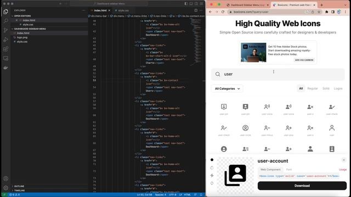The image size is (351, 197).
Task: Select the solid user-pin icon on Boxicons
Action: [245, 107]
